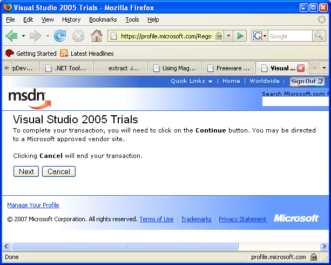
Task: Open the File menu
Action: pyautogui.click(x=10, y=19)
